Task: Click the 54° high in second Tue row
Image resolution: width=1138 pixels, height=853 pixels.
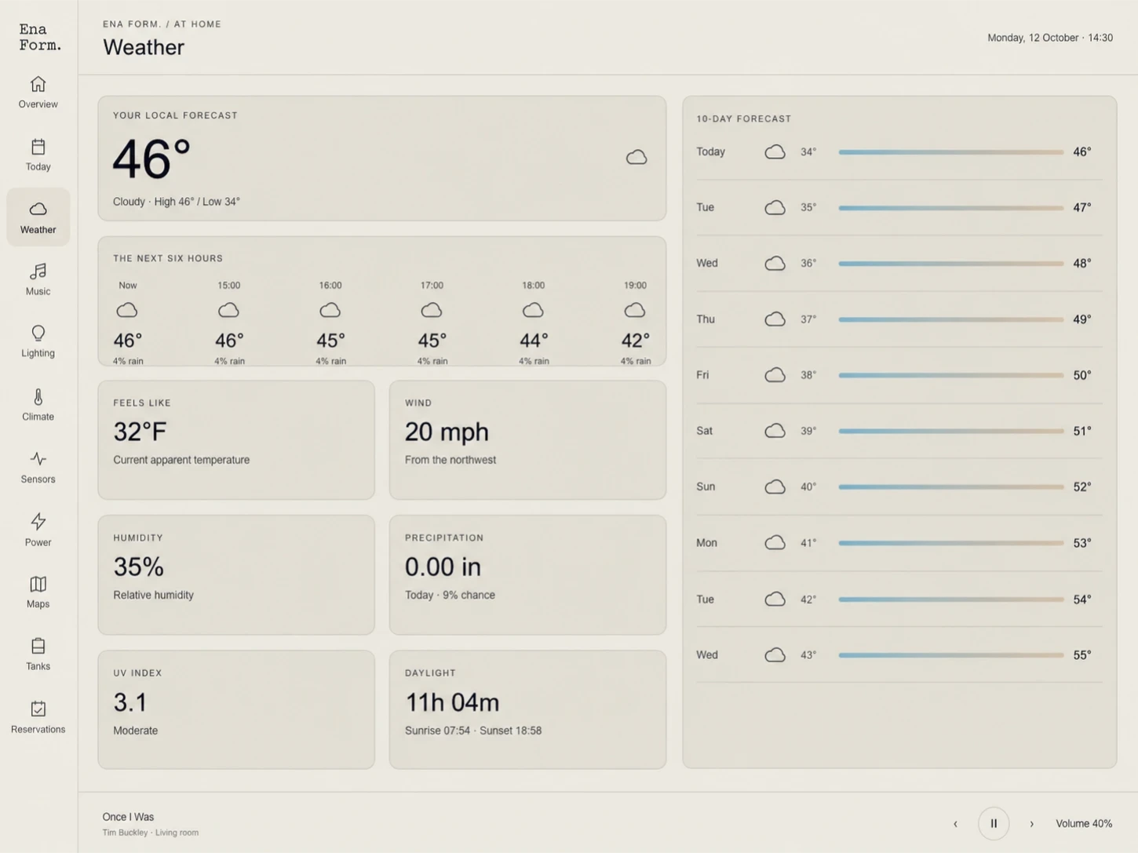Action: point(1082,600)
